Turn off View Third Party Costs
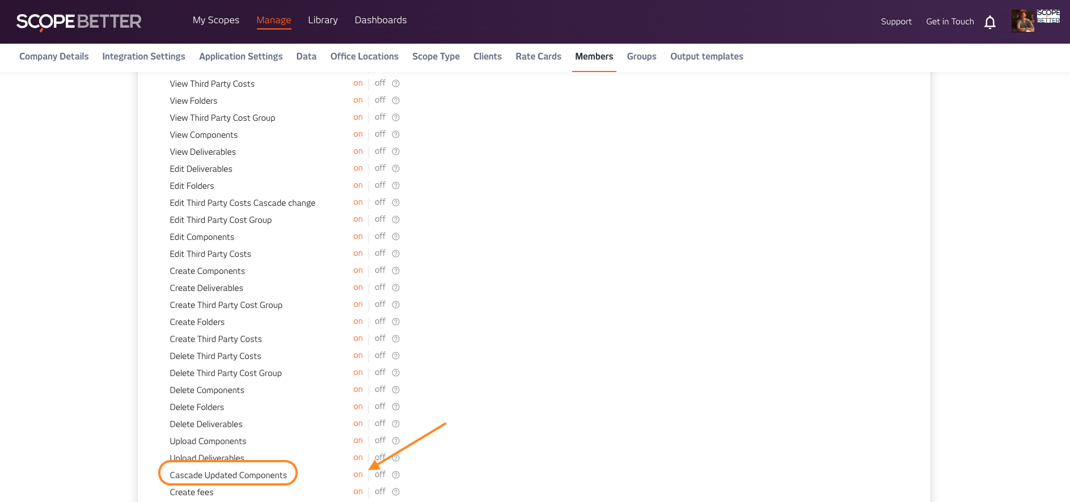This screenshot has width=1070, height=502. (380, 83)
